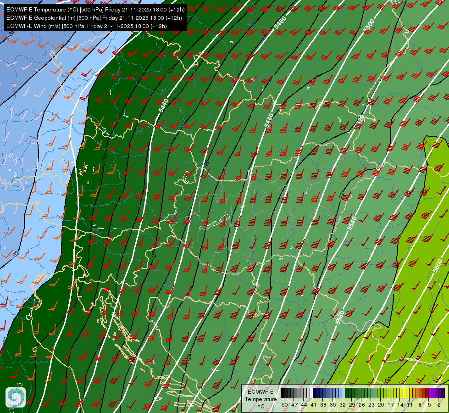Click the -24 isotherm label on map
449x413 pixels.
[x=189, y=357]
